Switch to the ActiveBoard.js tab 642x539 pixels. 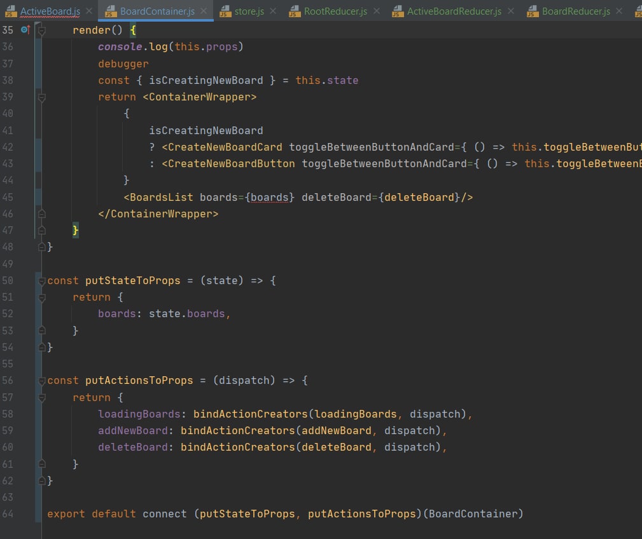[x=50, y=11]
